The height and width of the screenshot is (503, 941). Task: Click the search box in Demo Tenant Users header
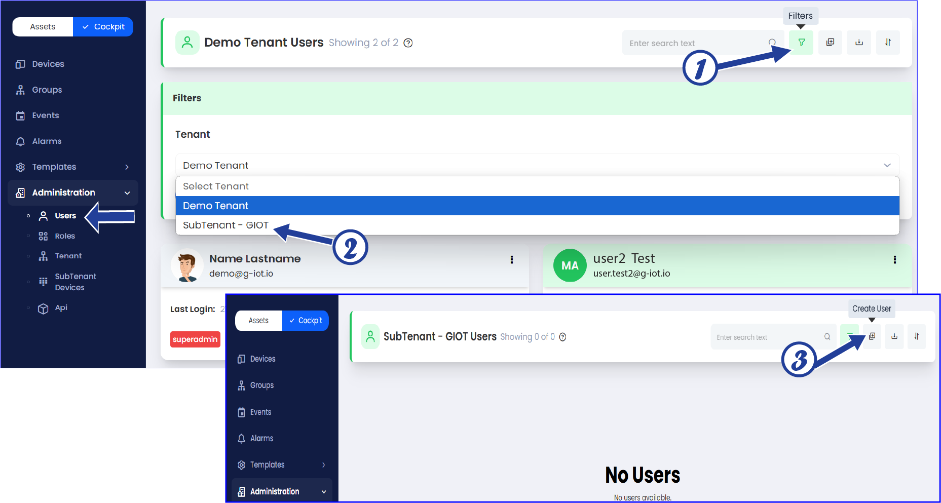pyautogui.click(x=697, y=43)
